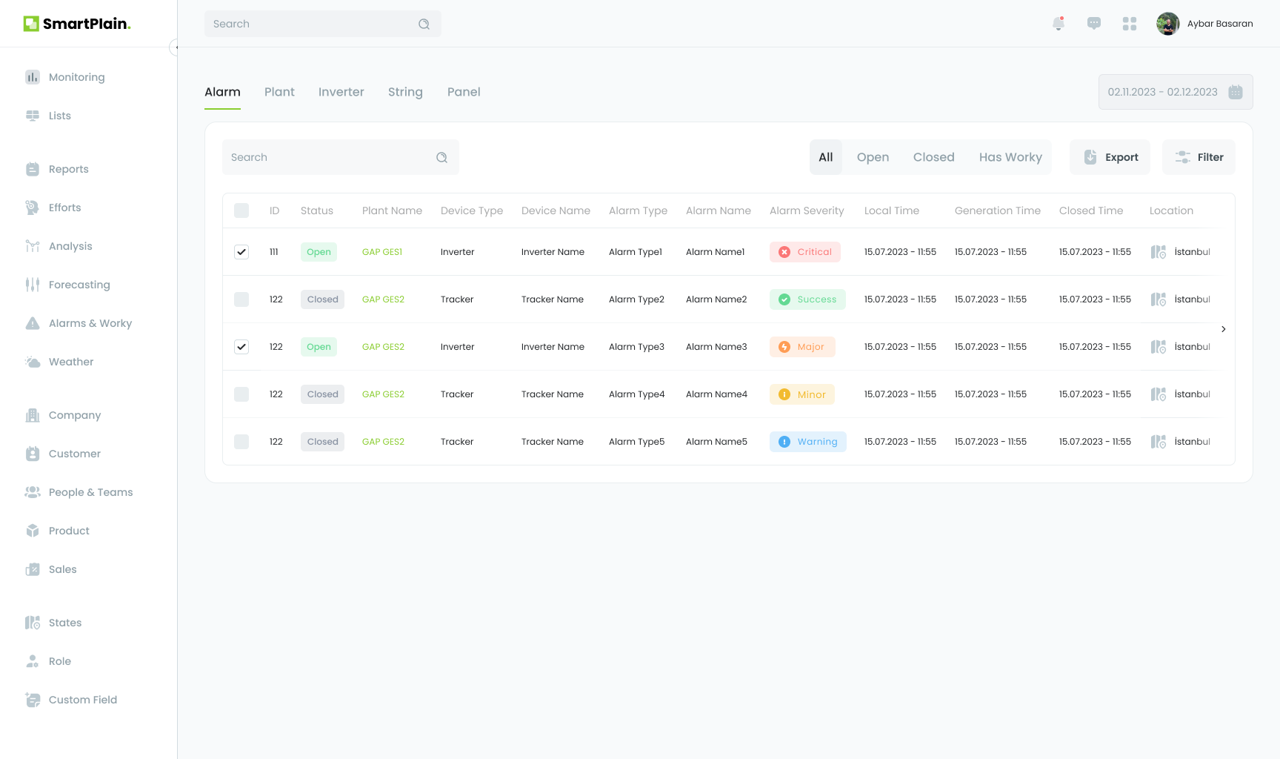Collapse the sidebar with the arrow handle
Viewport: 1280px width, 759px height.
coord(175,47)
